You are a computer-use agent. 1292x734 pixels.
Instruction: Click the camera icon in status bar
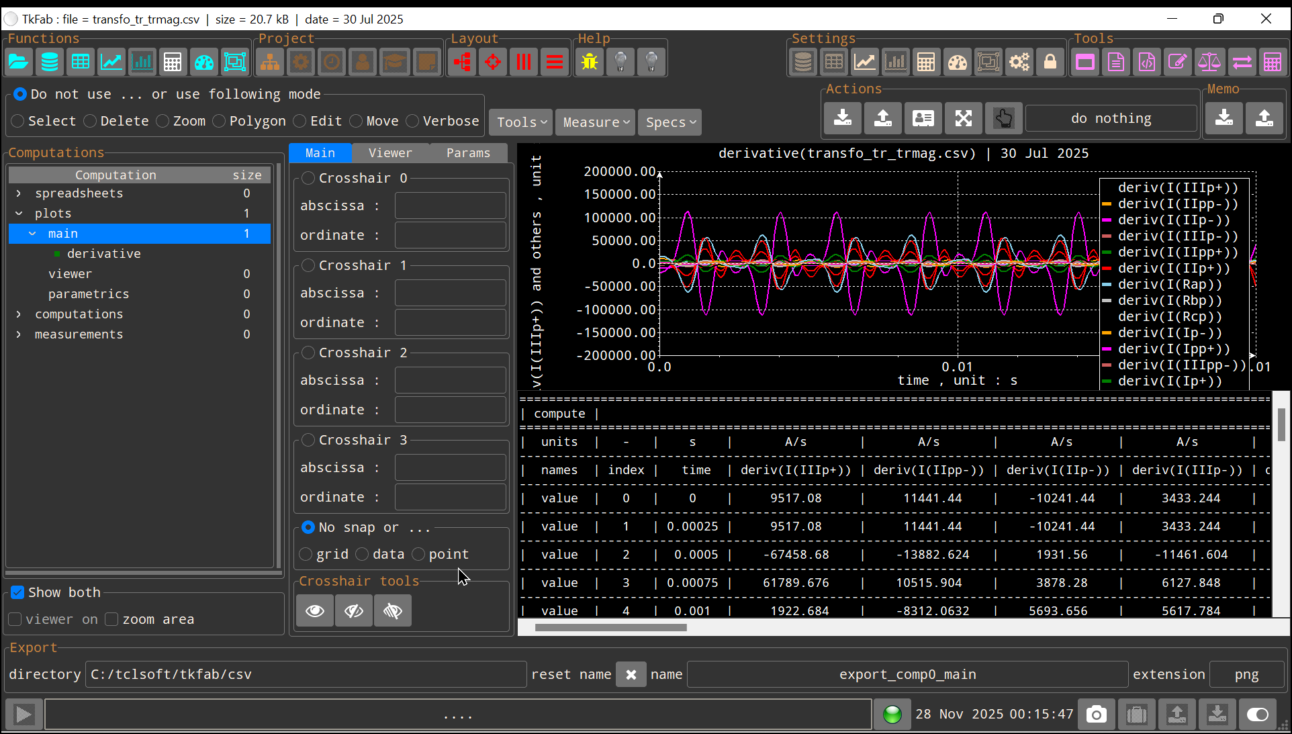pos(1096,715)
